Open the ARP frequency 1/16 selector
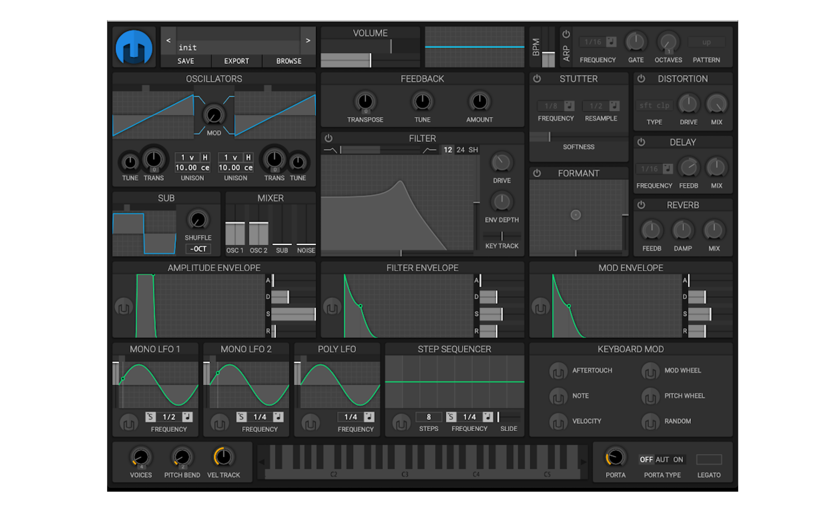The image size is (830, 514). click(x=593, y=42)
